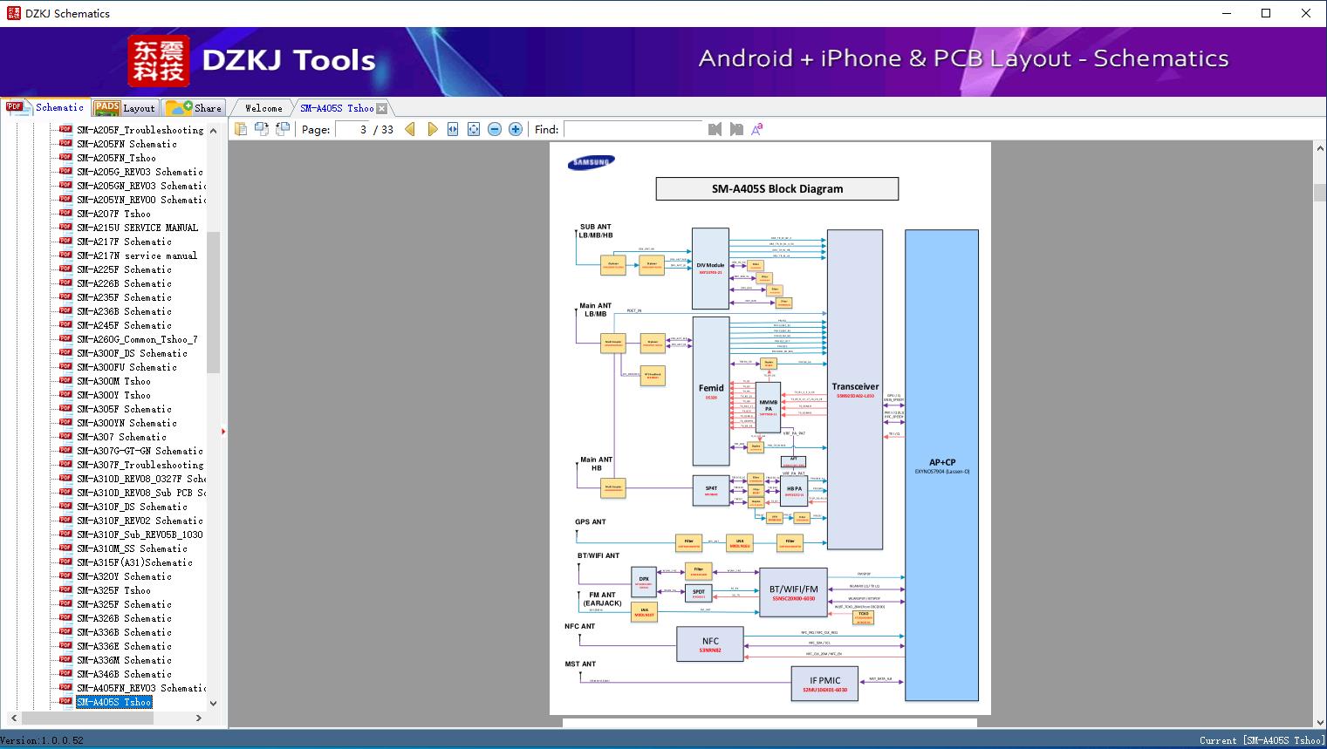
Task: Select SM-A300Y Tshoo
Action: (x=113, y=395)
